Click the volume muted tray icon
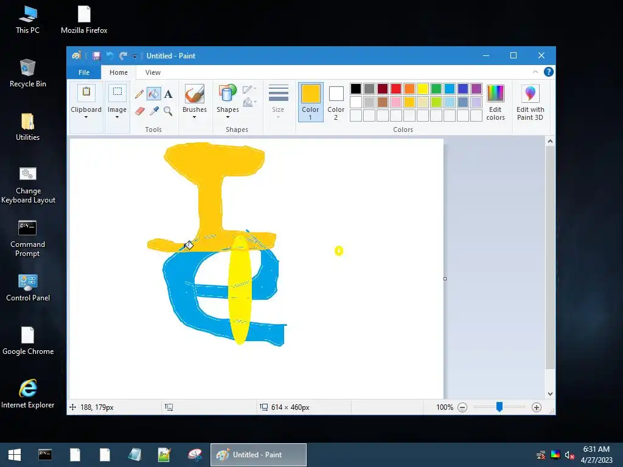 pyautogui.click(x=569, y=455)
